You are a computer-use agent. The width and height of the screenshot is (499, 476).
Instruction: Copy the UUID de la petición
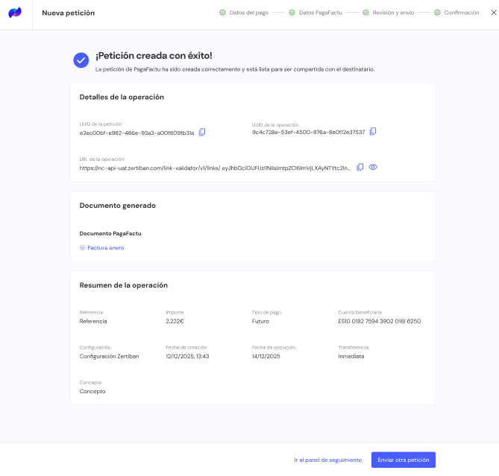[x=202, y=133]
